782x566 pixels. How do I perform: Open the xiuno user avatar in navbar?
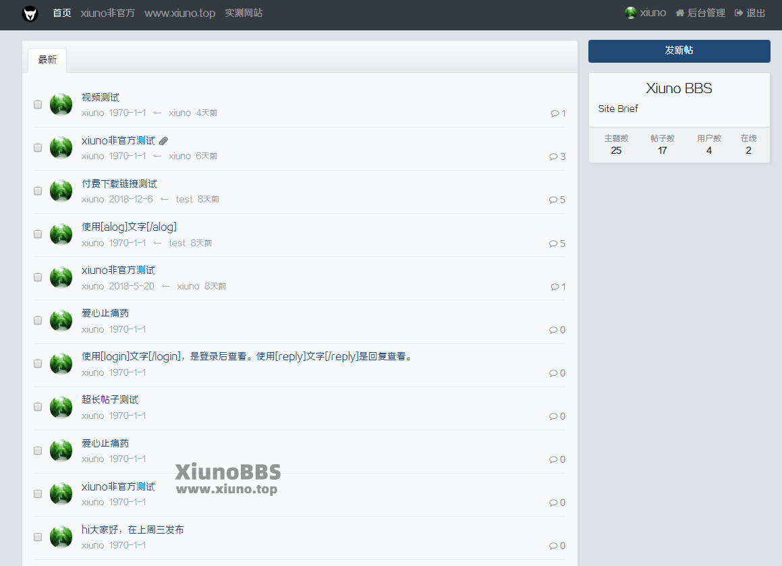630,12
